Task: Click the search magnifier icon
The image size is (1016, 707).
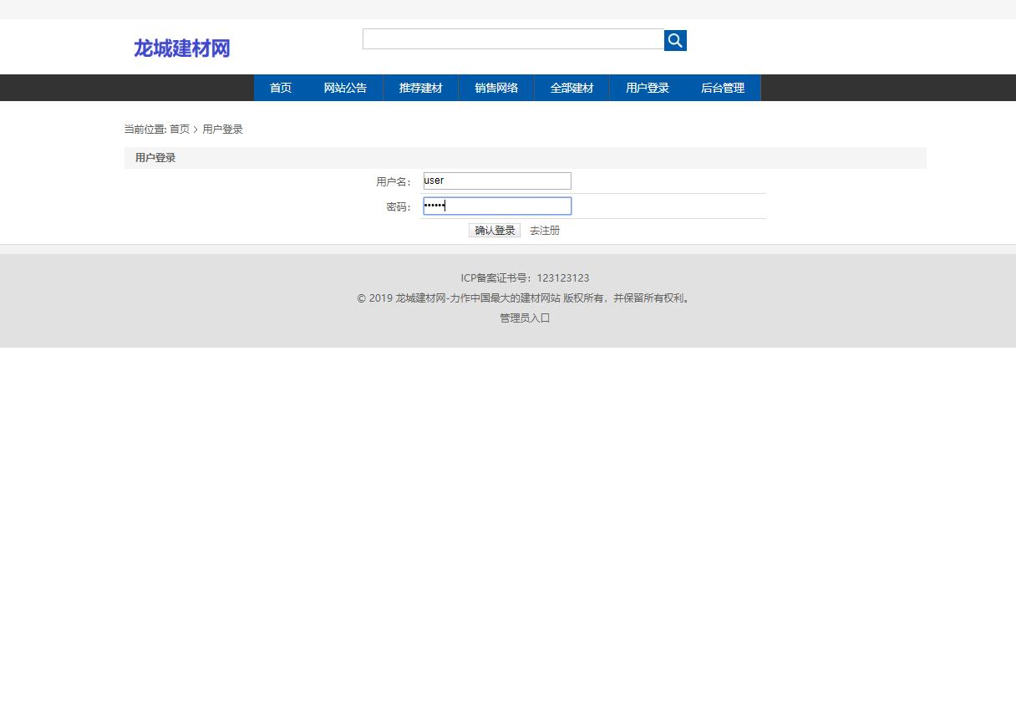Action: coord(674,39)
